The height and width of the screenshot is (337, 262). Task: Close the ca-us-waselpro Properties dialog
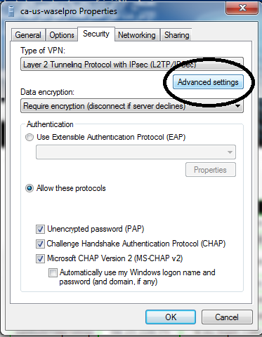tap(242, 8)
